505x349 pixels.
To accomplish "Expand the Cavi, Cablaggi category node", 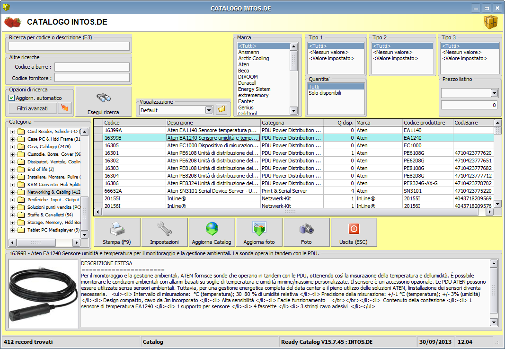I will [12, 147].
